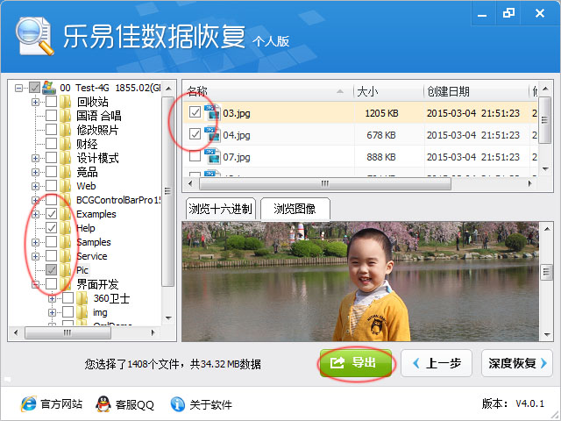
Task: Click the folder icon of 财经
Action: 66,144
